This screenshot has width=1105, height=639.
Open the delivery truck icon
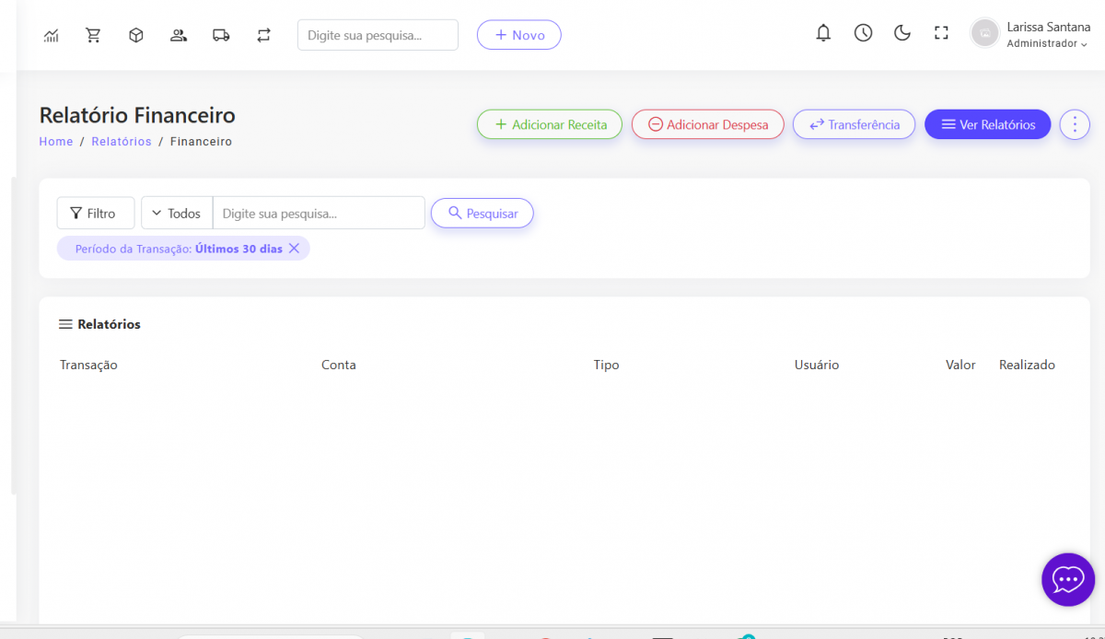221,35
